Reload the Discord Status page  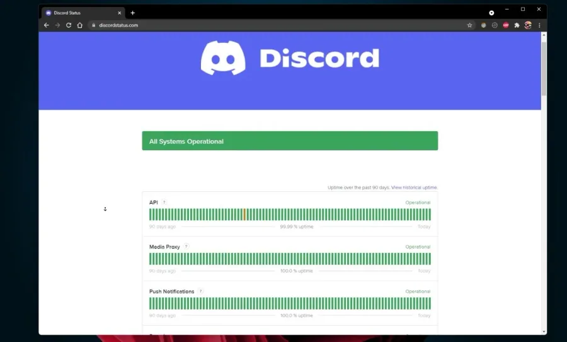click(x=68, y=25)
